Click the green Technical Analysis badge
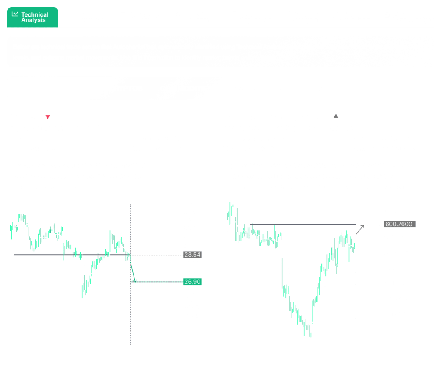Image resolution: width=434 pixels, height=377 pixels. click(x=32, y=17)
